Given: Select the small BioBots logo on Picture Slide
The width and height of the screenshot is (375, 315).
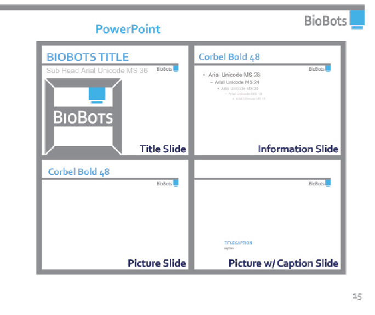Looking at the screenshot, I should click(x=167, y=183).
